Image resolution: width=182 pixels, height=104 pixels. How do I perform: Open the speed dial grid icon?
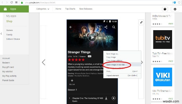[16, 2]
